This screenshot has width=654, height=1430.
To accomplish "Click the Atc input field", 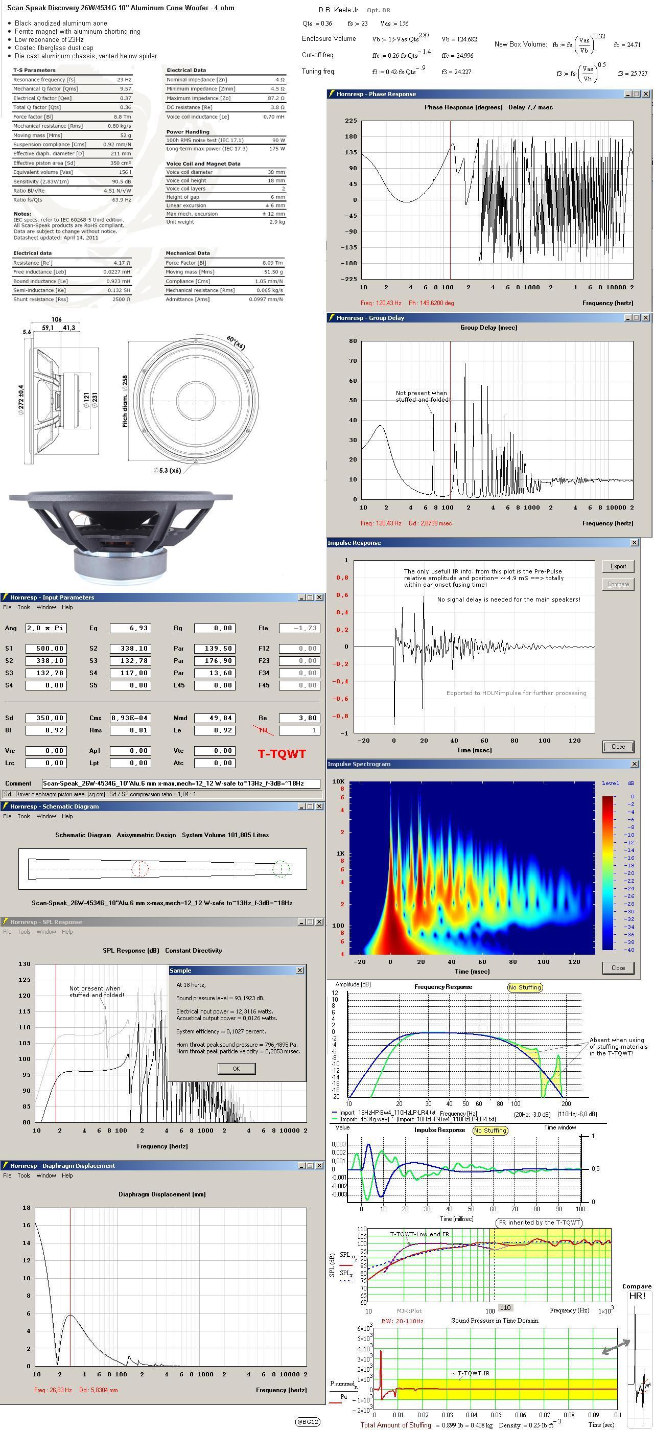I will [x=214, y=763].
